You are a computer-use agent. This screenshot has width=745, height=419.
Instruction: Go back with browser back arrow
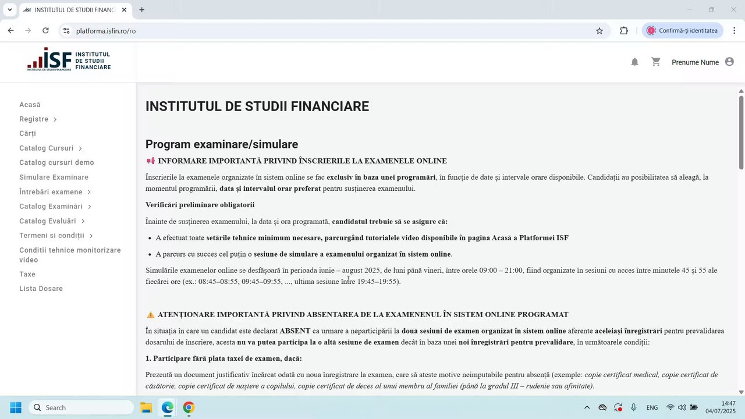10,30
